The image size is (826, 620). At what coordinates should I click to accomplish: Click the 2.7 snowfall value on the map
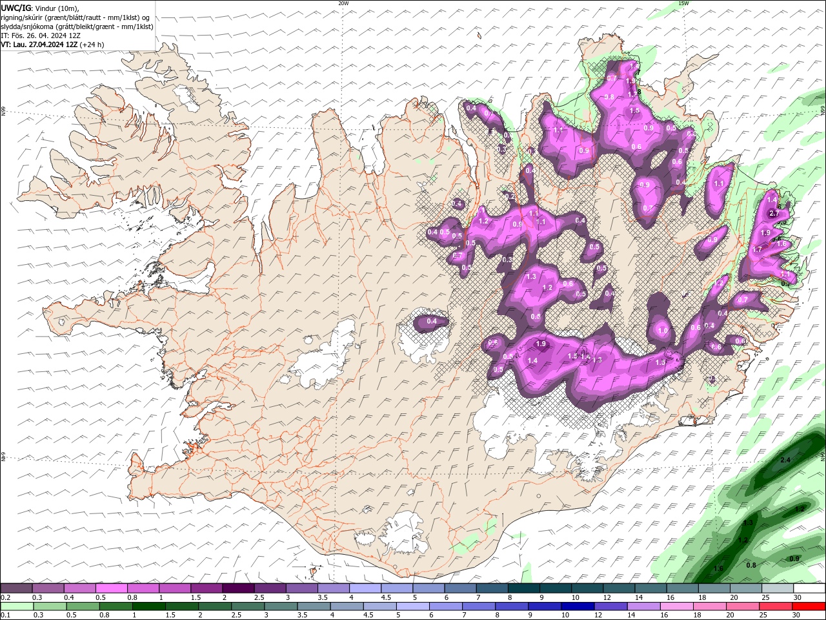pyautogui.click(x=775, y=214)
